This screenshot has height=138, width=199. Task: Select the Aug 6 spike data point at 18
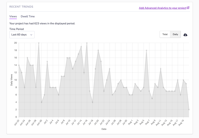[146, 50]
